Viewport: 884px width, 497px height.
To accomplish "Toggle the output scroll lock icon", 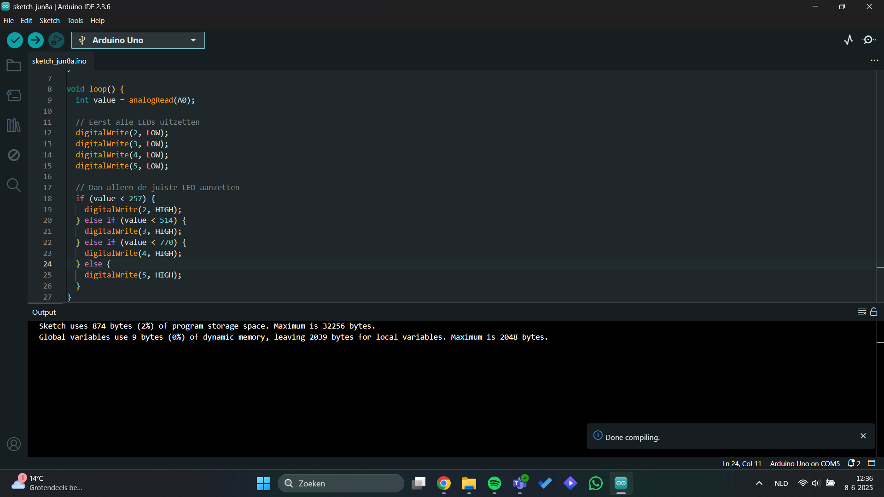I will point(874,312).
